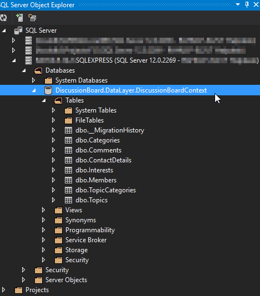Expand the dbo.Topics table
This screenshot has height=296, width=260.
[x=53, y=200]
